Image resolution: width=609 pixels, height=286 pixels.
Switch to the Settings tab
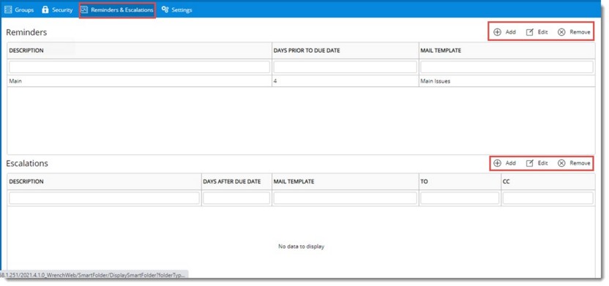[x=176, y=10]
